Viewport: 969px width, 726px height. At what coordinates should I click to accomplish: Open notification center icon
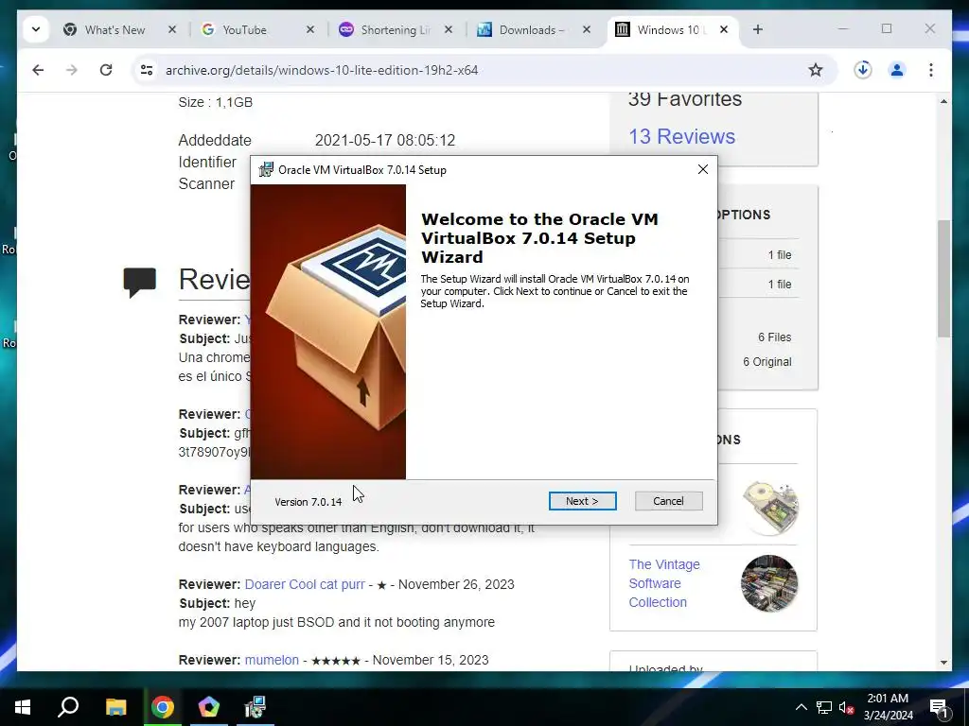coord(940,709)
